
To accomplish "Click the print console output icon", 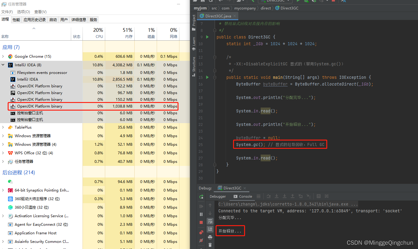I will 210,237.
